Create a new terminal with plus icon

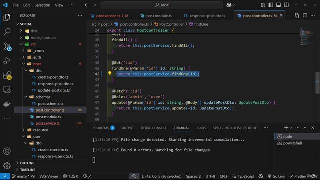point(286,128)
